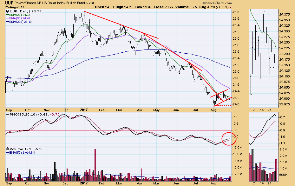The width and height of the screenshot is (295, 186).
Task: Click the candlestick icon beside UUP (Daily)
Action: click(x=8, y=11)
